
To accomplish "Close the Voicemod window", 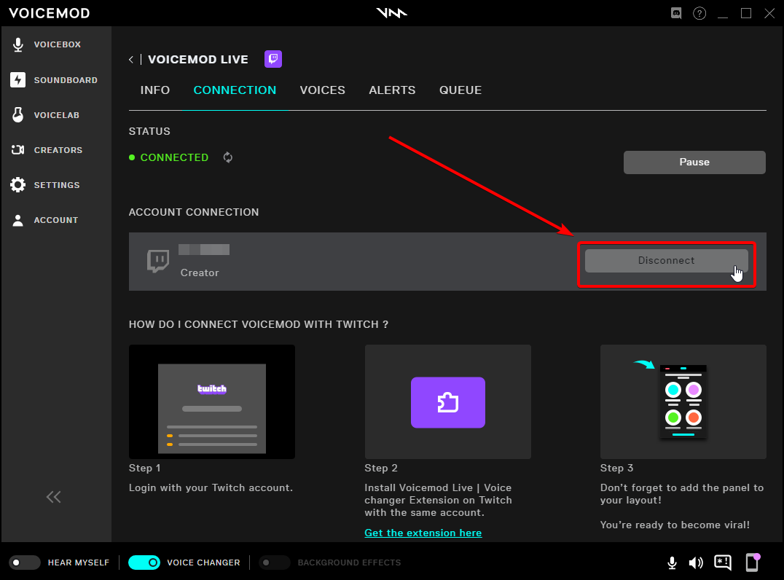I will [x=769, y=13].
